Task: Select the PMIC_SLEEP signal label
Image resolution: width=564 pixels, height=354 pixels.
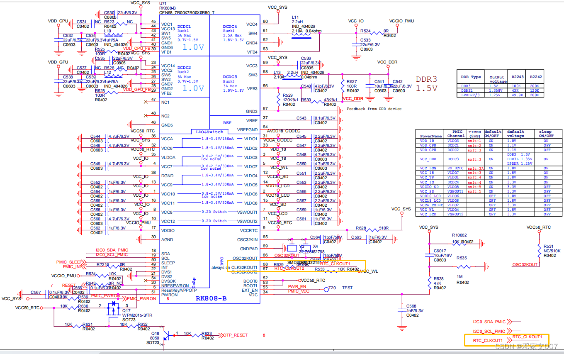Action: tap(69, 262)
